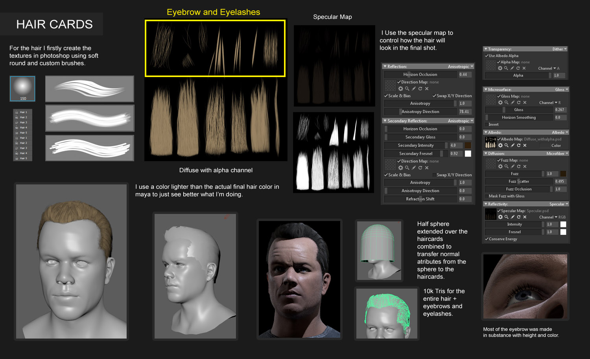Collapse the Diffusion section
The height and width of the screenshot is (359, 590).
click(486, 153)
